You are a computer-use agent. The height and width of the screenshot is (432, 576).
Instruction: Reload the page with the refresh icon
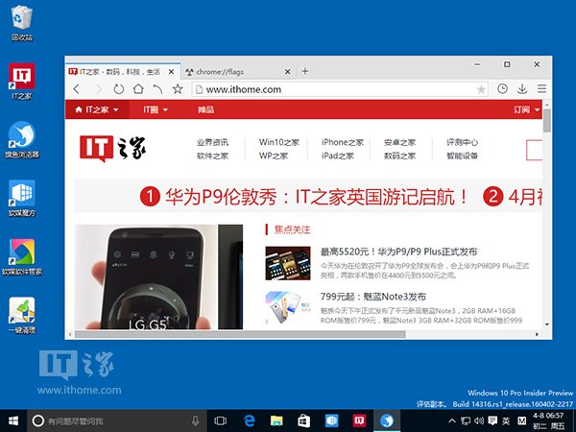click(118, 89)
